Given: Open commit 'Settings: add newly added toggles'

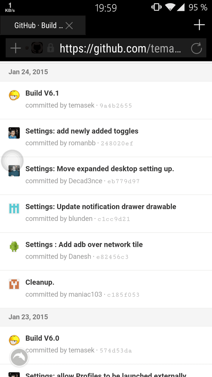Looking at the screenshot, I should [x=82, y=131].
